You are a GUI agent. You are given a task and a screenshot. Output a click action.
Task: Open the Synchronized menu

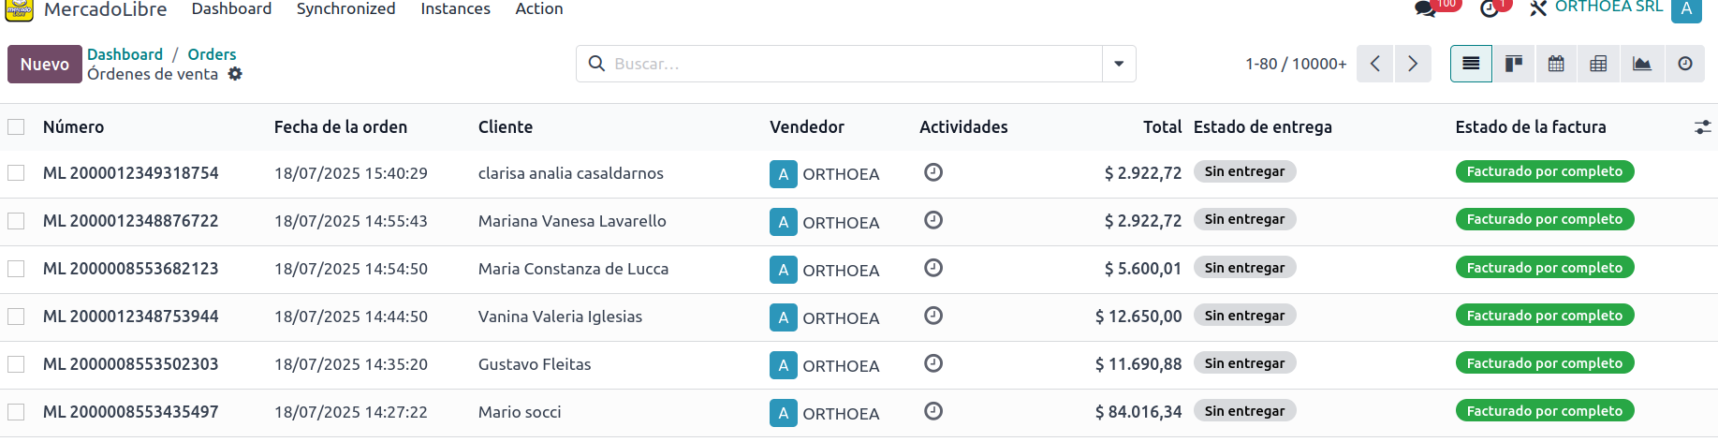tap(345, 8)
